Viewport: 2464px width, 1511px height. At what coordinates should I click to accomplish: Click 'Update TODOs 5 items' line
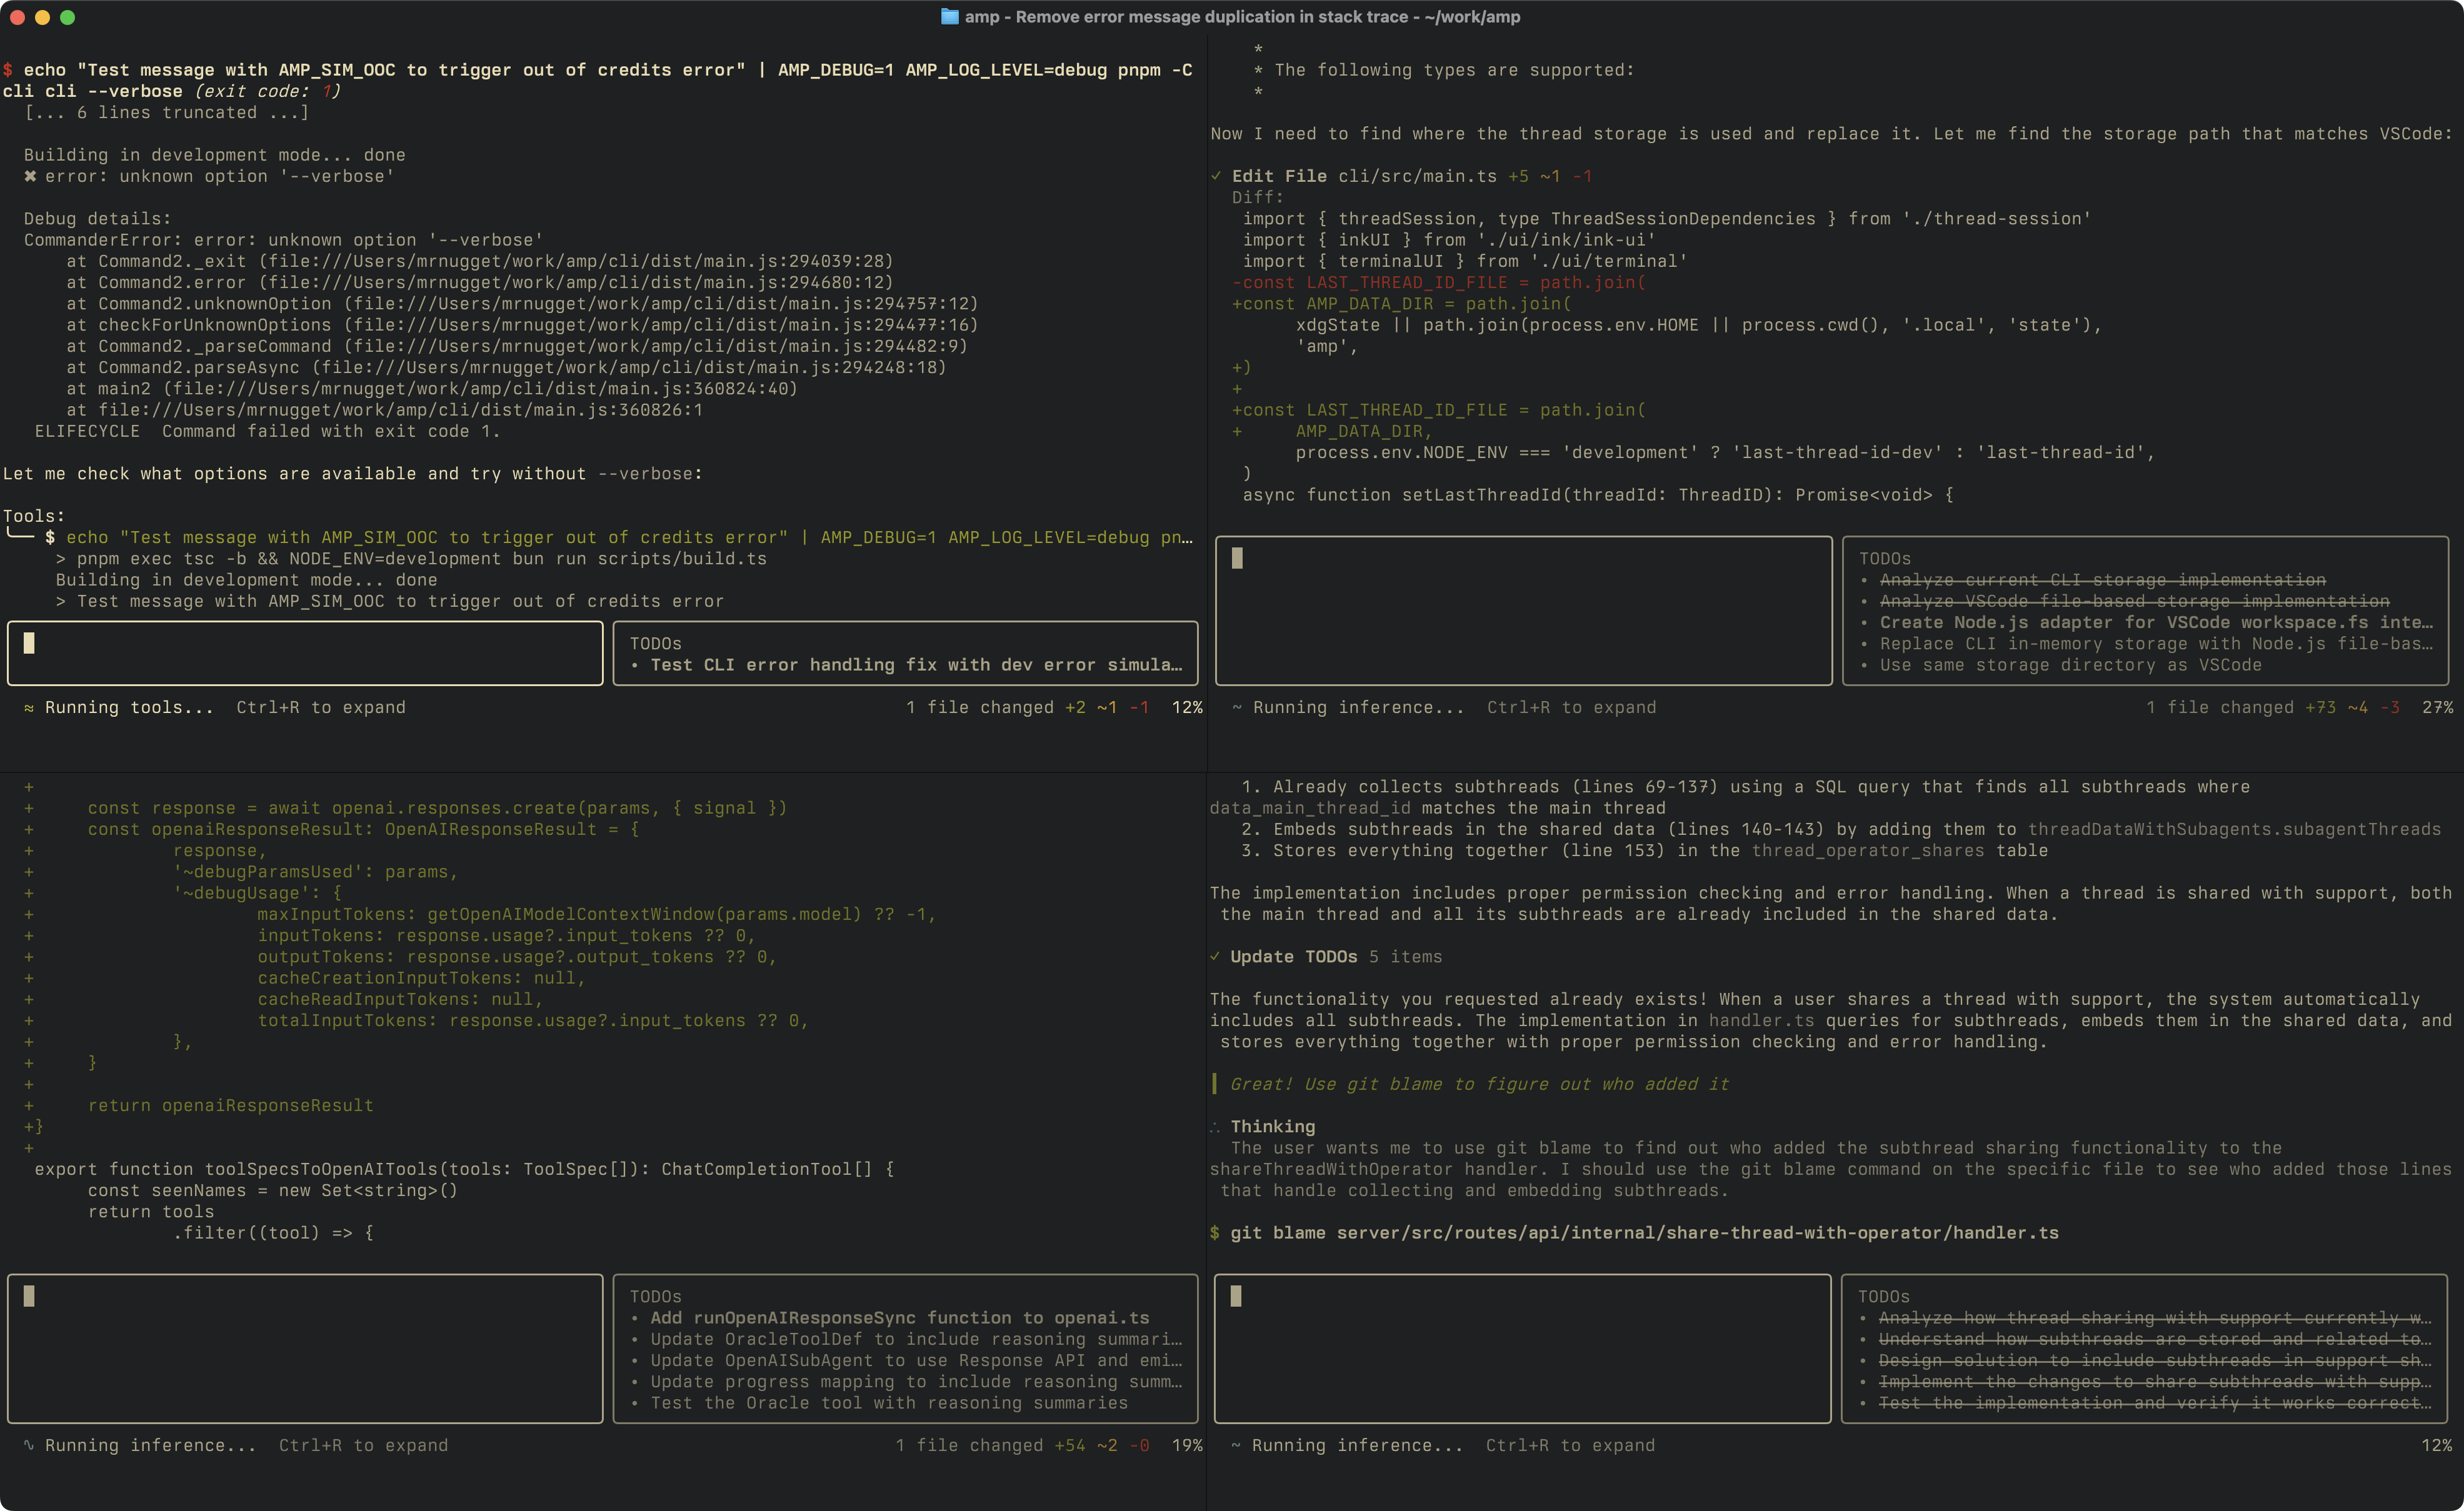[1336, 957]
